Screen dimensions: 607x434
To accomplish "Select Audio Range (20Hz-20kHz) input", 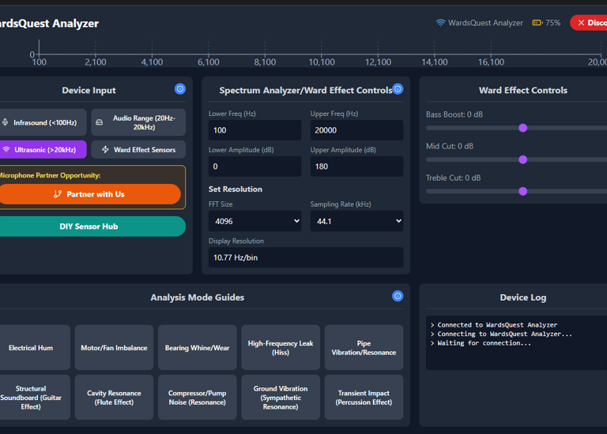I will [x=138, y=122].
